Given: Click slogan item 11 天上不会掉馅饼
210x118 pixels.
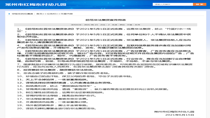Looking at the screenshot, I should pyautogui.click(x=52, y=79).
